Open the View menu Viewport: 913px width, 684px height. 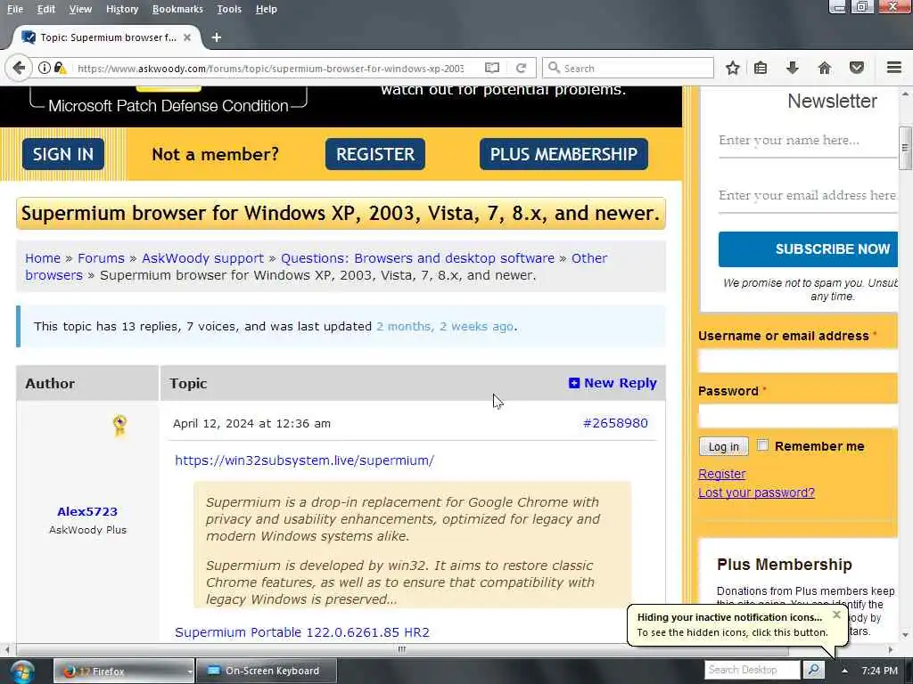[80, 9]
